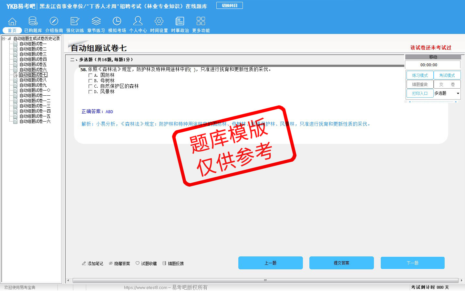The image size is (465, 291).
Task: Open 模拟考场 clock icon
Action: click(117, 21)
